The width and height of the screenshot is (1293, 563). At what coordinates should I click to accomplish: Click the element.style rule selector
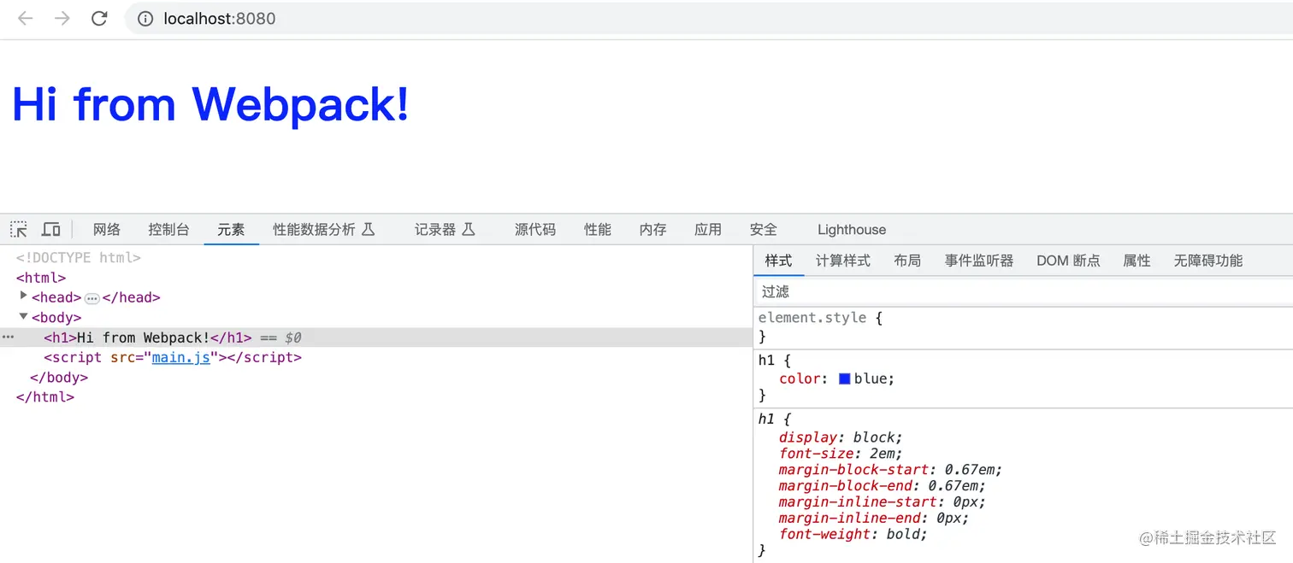[812, 318]
